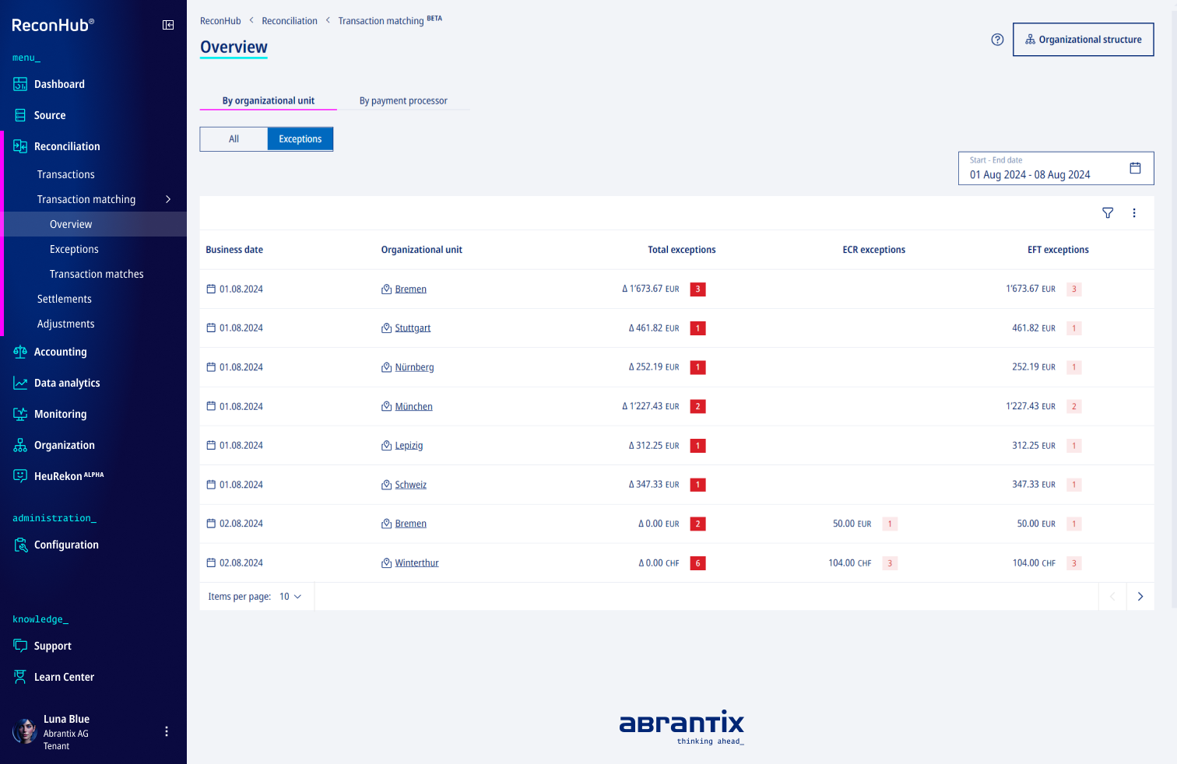This screenshot has width=1177, height=764.
Task: Go to next page of results
Action: click(1140, 597)
